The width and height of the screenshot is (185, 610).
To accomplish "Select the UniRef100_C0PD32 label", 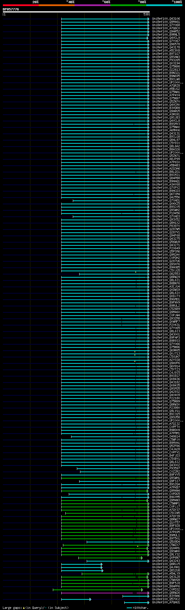I will click(x=166, y=590).
